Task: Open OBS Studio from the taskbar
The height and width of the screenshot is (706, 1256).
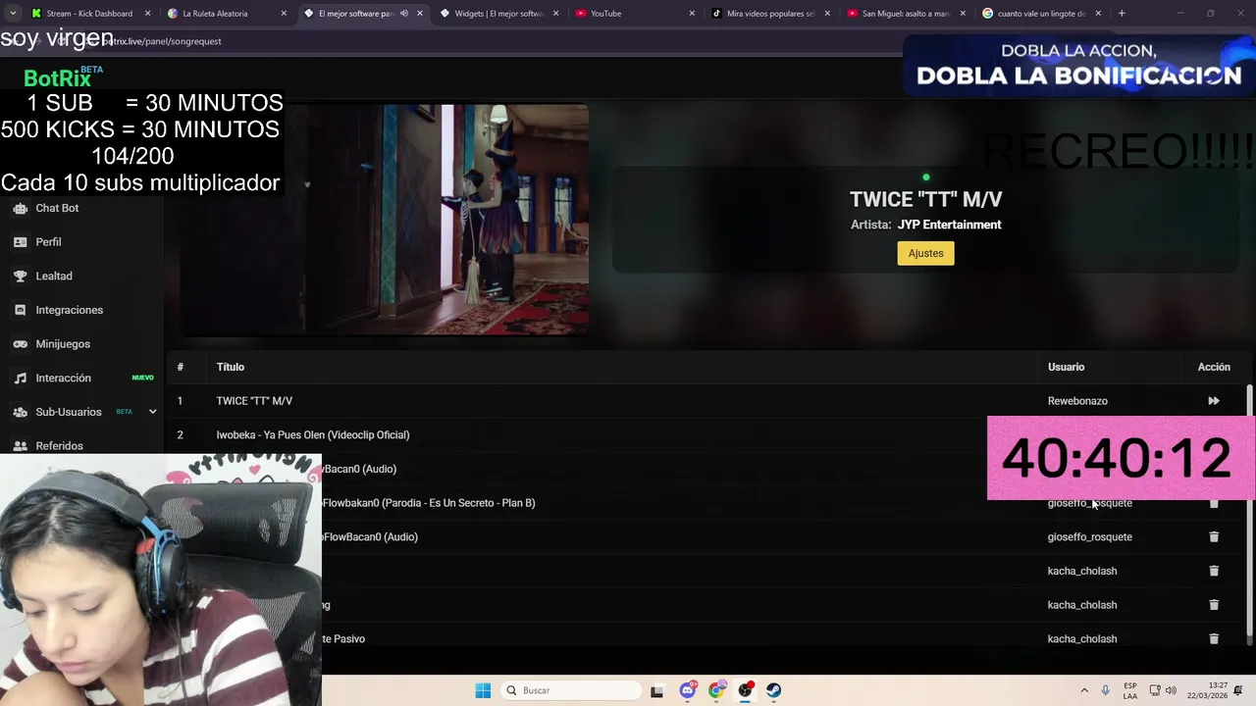Action: tap(745, 690)
